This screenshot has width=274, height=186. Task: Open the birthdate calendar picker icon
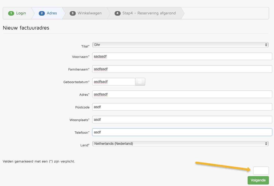click(x=140, y=82)
